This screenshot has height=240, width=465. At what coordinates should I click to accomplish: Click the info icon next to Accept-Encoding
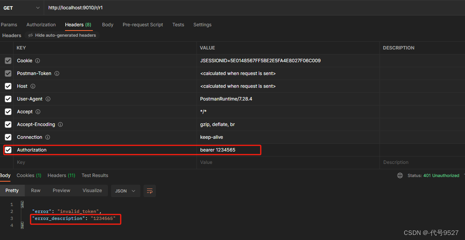click(60, 124)
